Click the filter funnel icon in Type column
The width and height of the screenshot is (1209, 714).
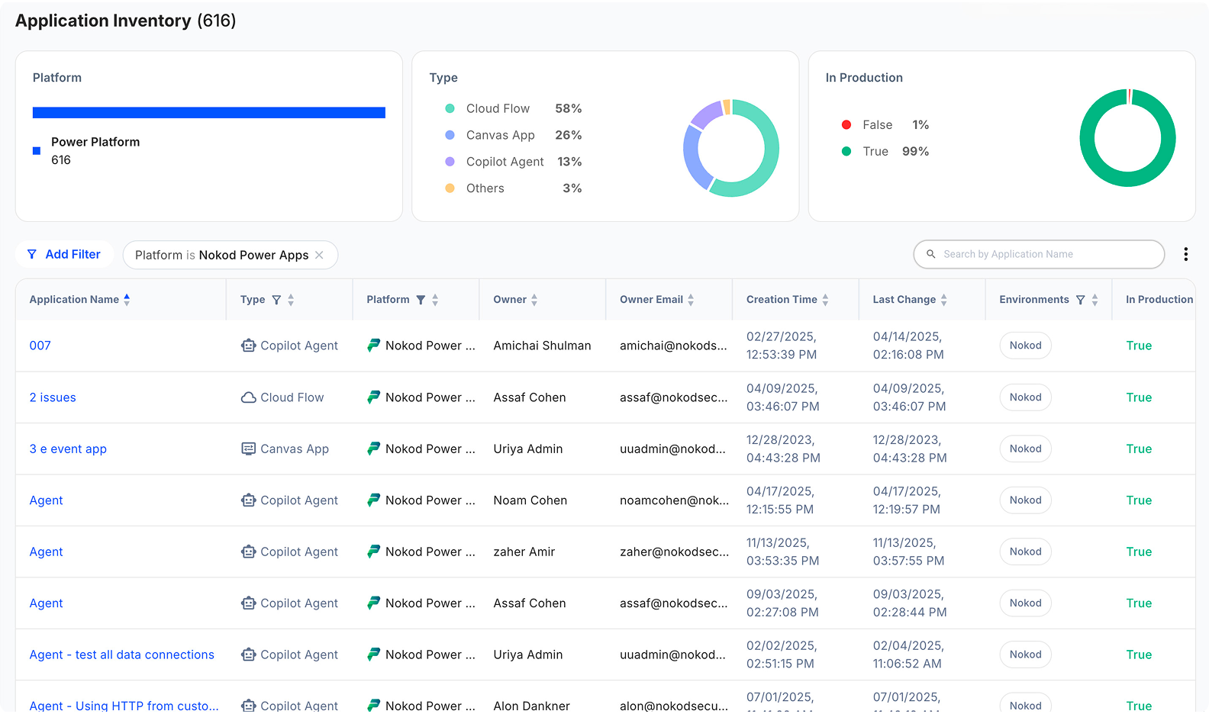276,300
